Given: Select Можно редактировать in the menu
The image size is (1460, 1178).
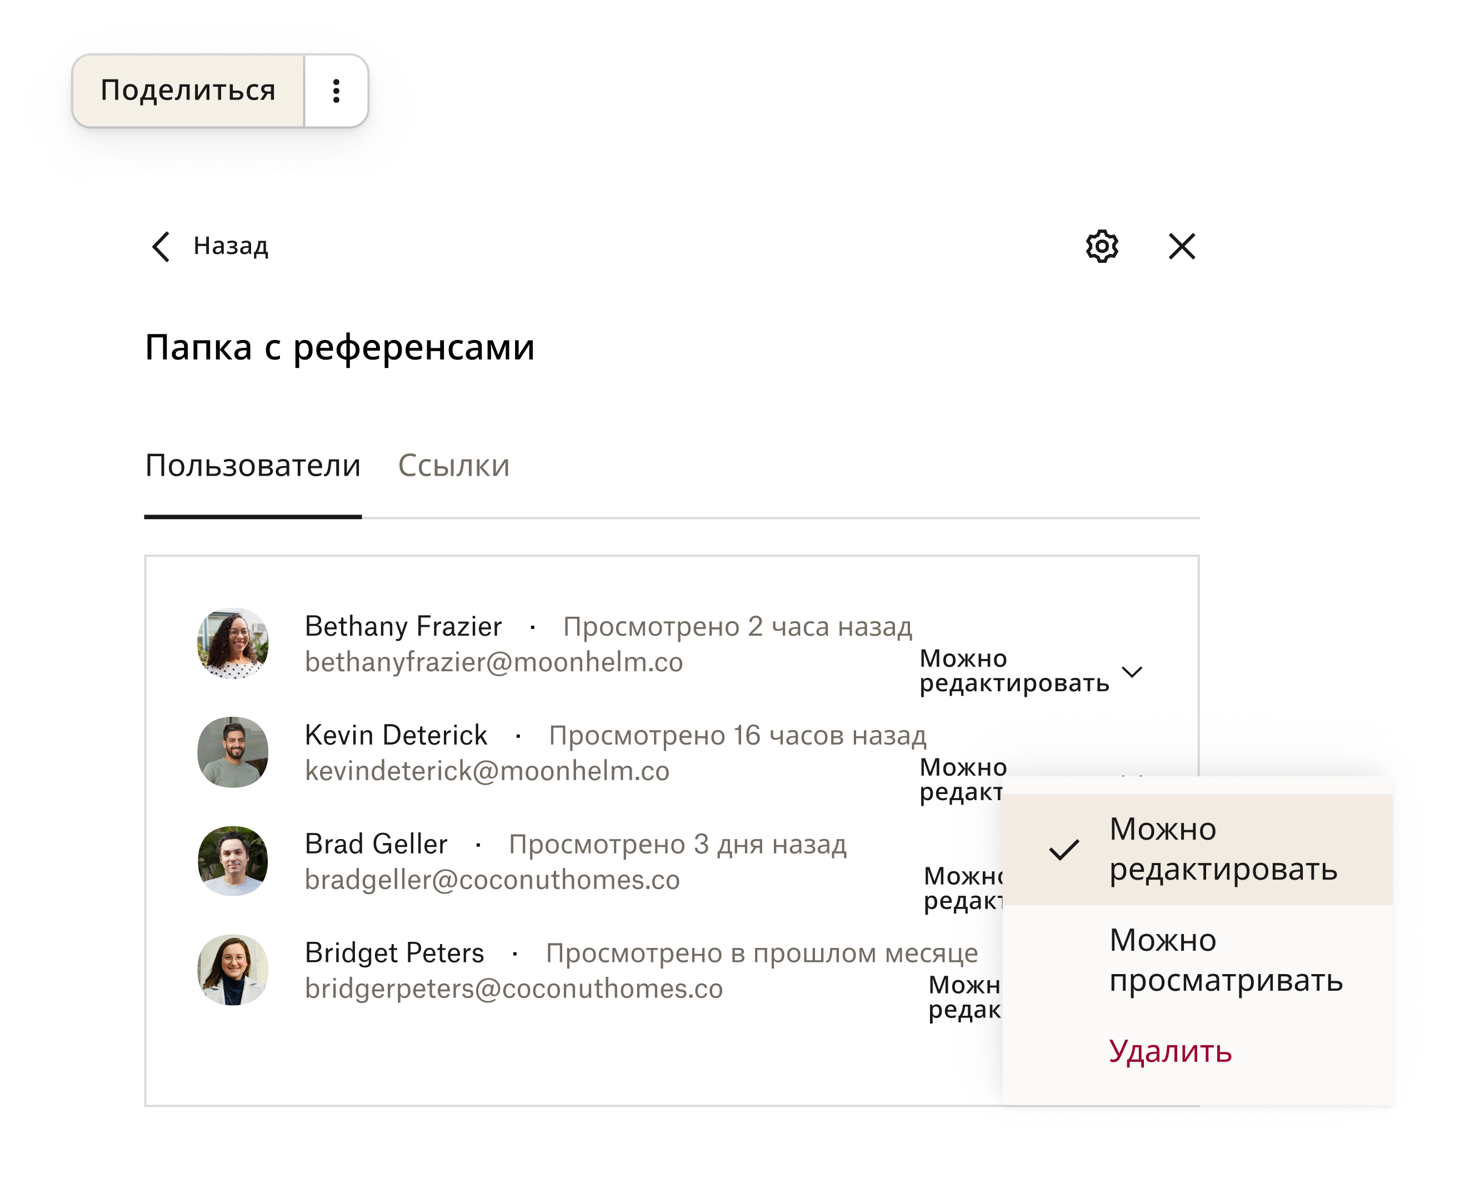Looking at the screenshot, I should click(1197, 849).
